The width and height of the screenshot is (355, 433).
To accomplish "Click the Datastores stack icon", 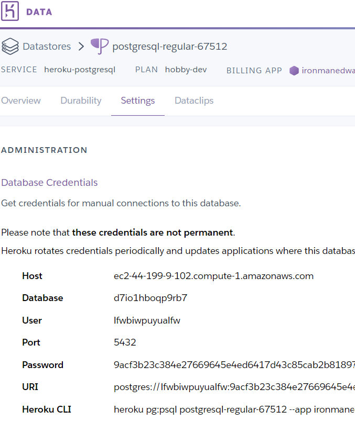I will [10, 47].
